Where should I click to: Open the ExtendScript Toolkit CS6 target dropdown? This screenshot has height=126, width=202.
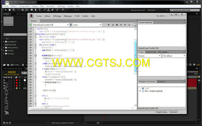50,25
